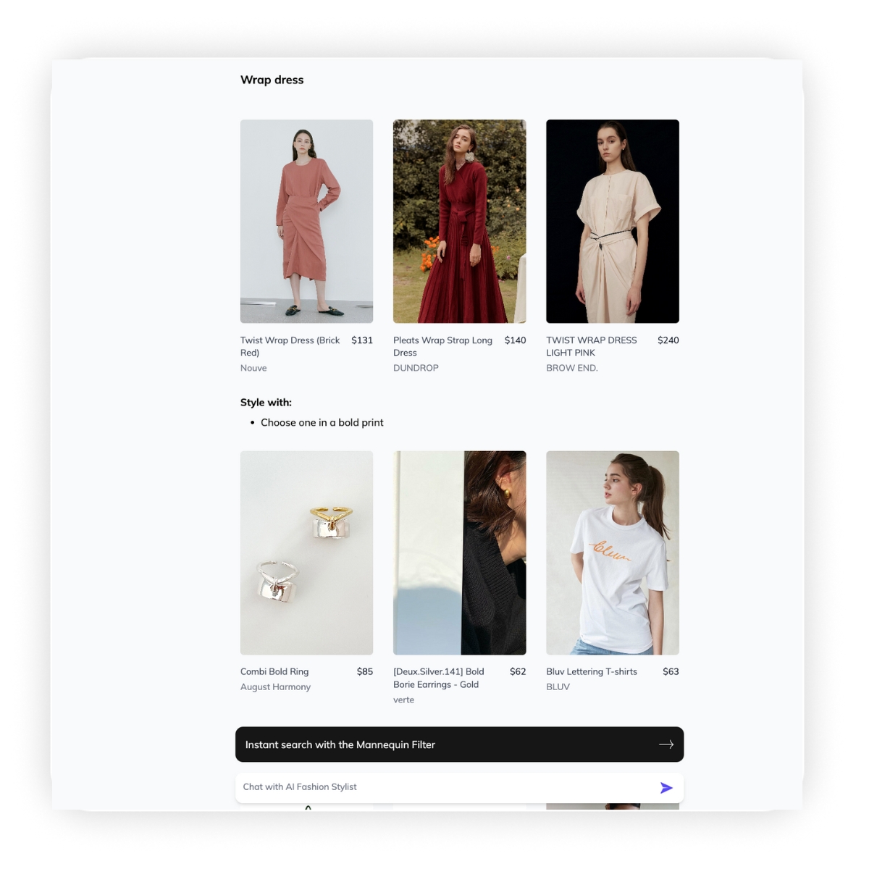Select the verte brand name
This screenshot has height=869, width=869.
point(403,700)
